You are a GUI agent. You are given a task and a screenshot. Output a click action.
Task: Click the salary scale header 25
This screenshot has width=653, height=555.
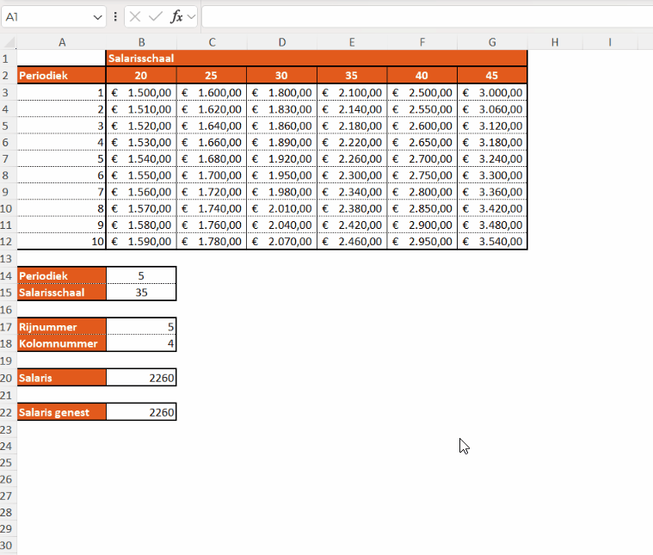pos(212,76)
